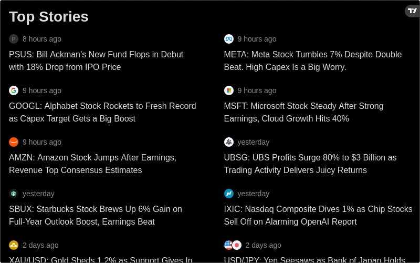The image size is (420, 263).
Task: Open the Nasdaq Composite Dives 1% story
Action: 318,215
